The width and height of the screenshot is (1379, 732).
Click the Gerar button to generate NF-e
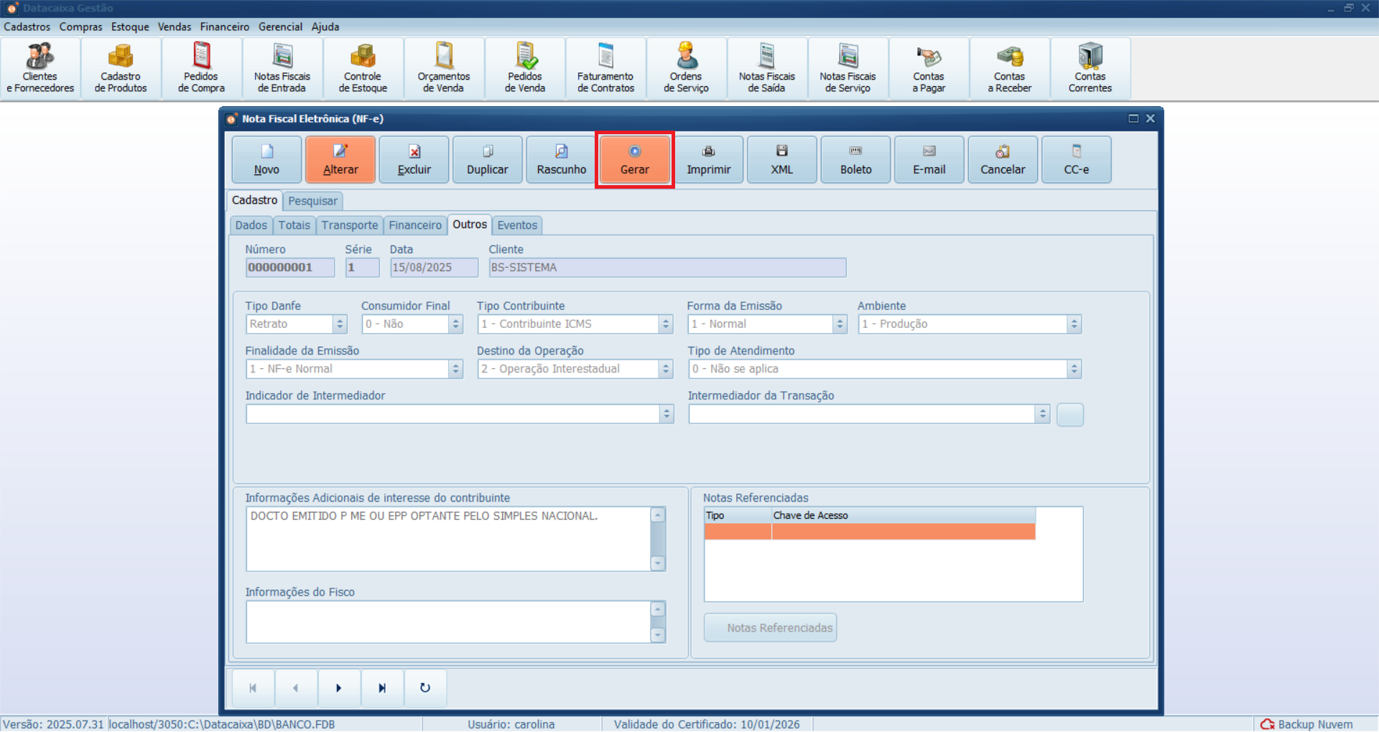tap(634, 160)
